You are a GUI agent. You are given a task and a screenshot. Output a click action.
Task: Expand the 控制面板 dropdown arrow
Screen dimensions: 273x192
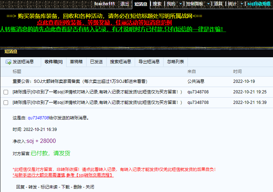(208, 4)
